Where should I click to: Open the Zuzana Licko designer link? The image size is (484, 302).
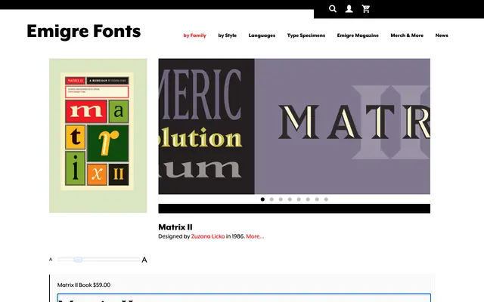point(208,236)
